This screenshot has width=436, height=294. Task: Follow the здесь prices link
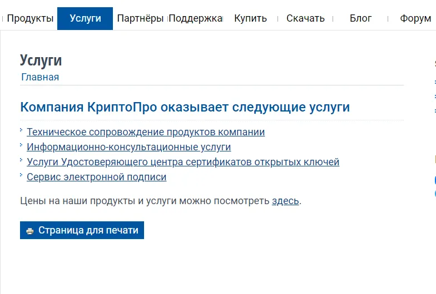pos(285,201)
